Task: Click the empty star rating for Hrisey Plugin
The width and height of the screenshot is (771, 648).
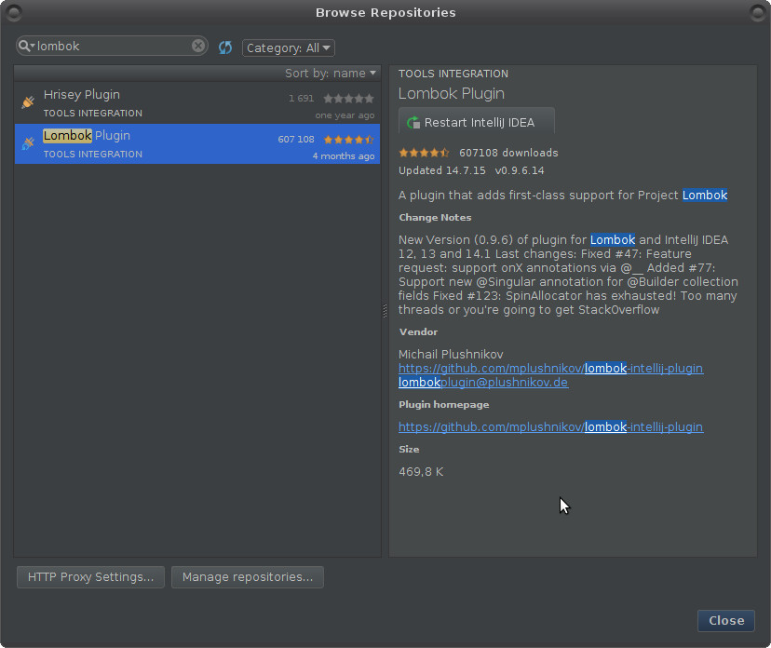Action: (x=348, y=97)
